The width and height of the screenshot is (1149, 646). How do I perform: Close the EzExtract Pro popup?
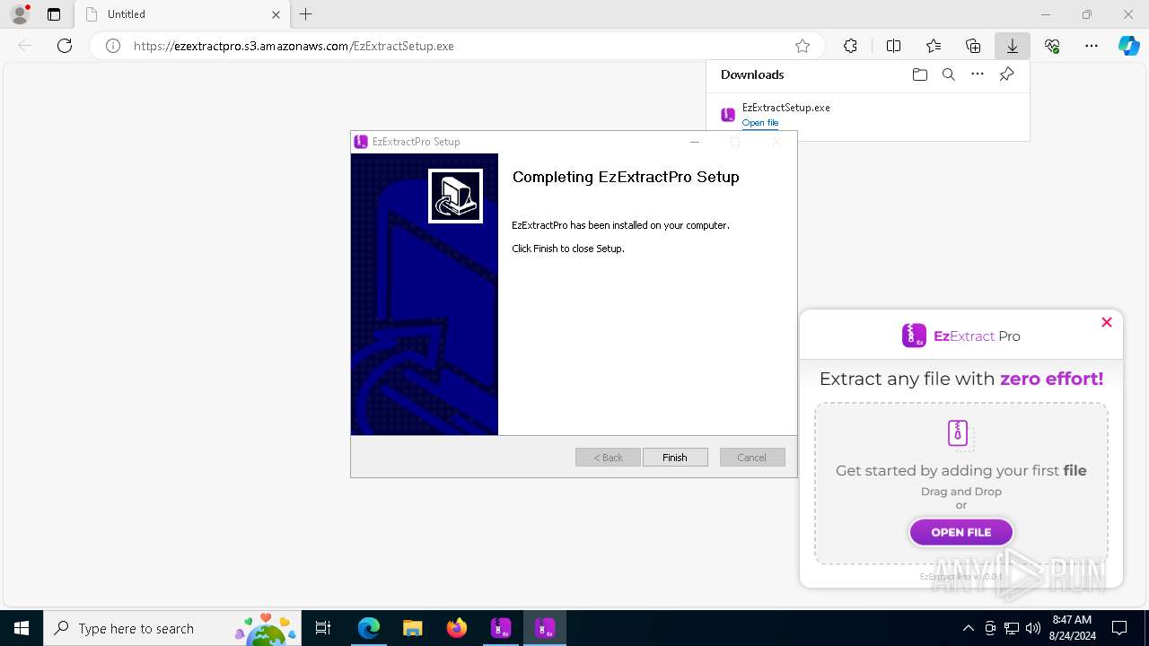click(x=1107, y=322)
